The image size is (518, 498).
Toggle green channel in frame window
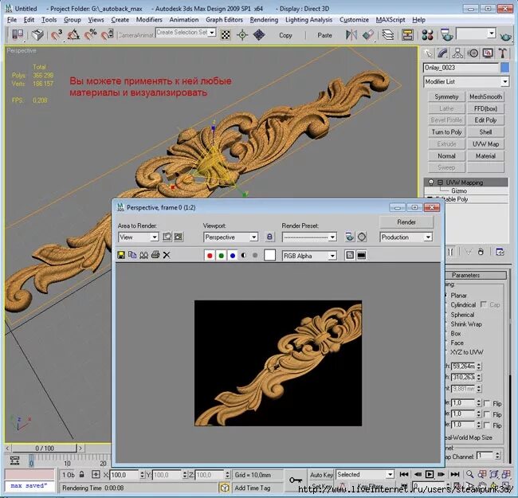click(x=221, y=255)
